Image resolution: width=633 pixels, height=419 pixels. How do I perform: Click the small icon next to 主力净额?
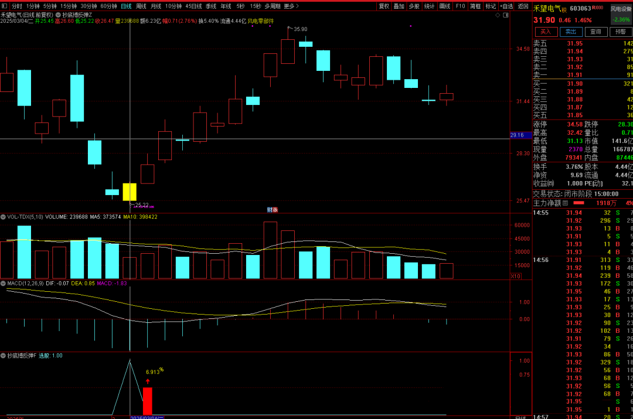click(x=566, y=203)
